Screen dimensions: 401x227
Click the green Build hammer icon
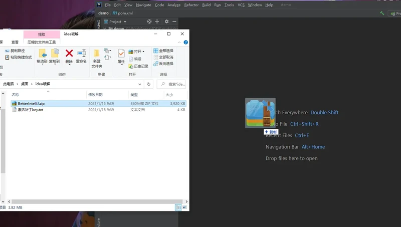pos(382,13)
